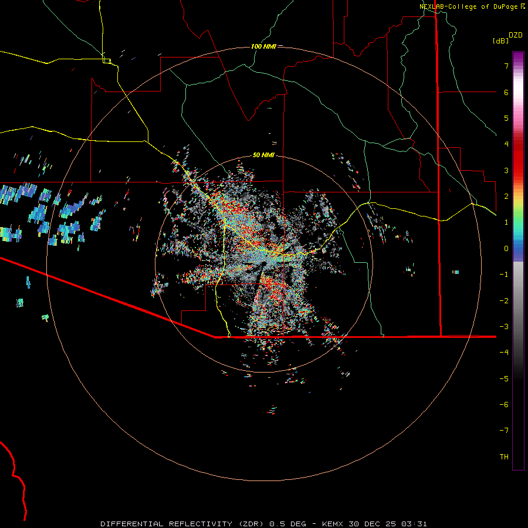This screenshot has height=528, width=528.
Task: Click the scale label '1' on the legend
Action: click(506, 222)
